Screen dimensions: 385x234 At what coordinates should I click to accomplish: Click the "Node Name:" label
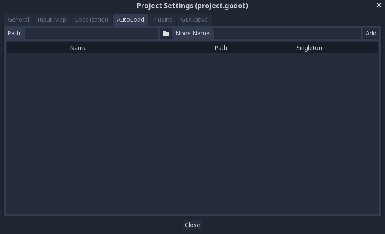[x=193, y=33]
